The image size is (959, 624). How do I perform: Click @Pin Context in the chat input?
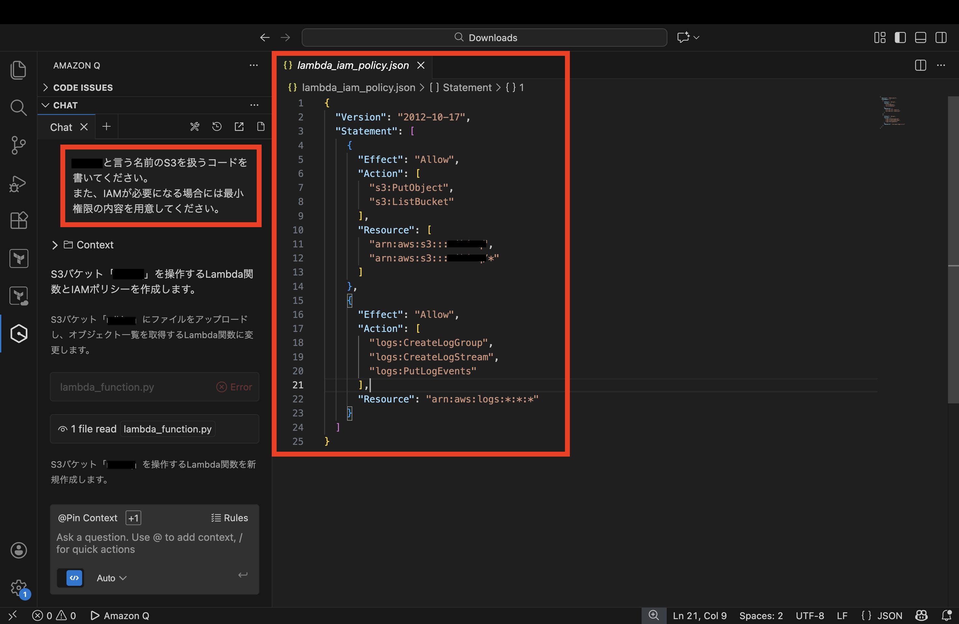coord(88,518)
